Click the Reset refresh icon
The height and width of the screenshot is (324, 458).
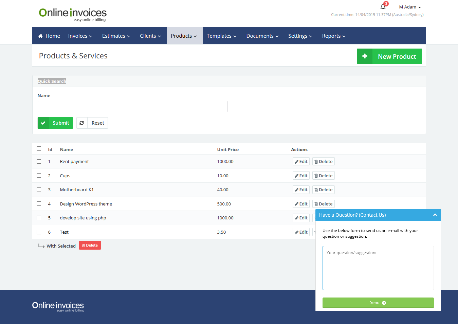pyautogui.click(x=82, y=123)
